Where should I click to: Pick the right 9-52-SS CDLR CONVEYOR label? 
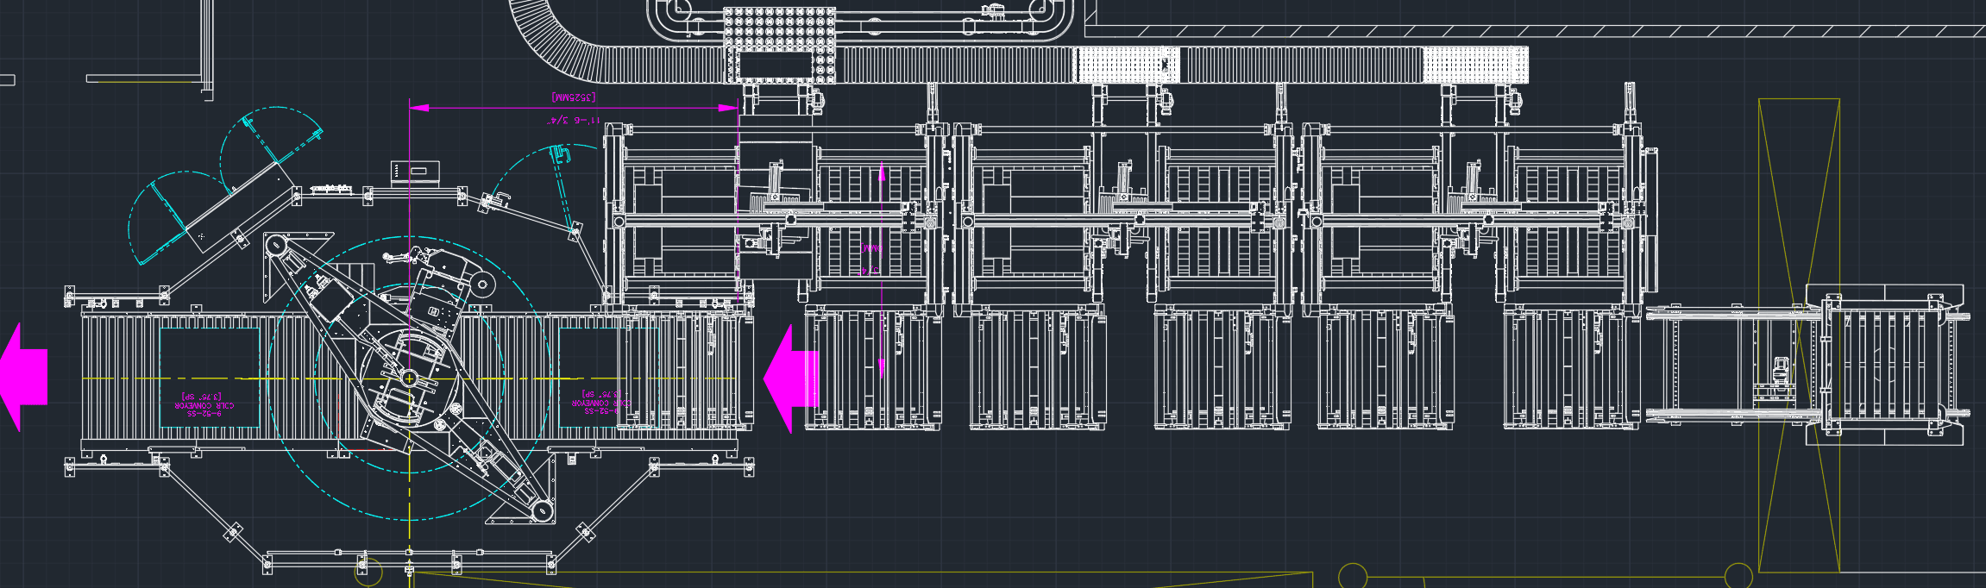point(600,402)
